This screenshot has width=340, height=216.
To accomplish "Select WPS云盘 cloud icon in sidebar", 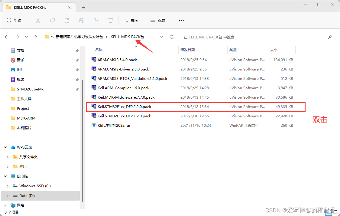I will tap(13, 147).
